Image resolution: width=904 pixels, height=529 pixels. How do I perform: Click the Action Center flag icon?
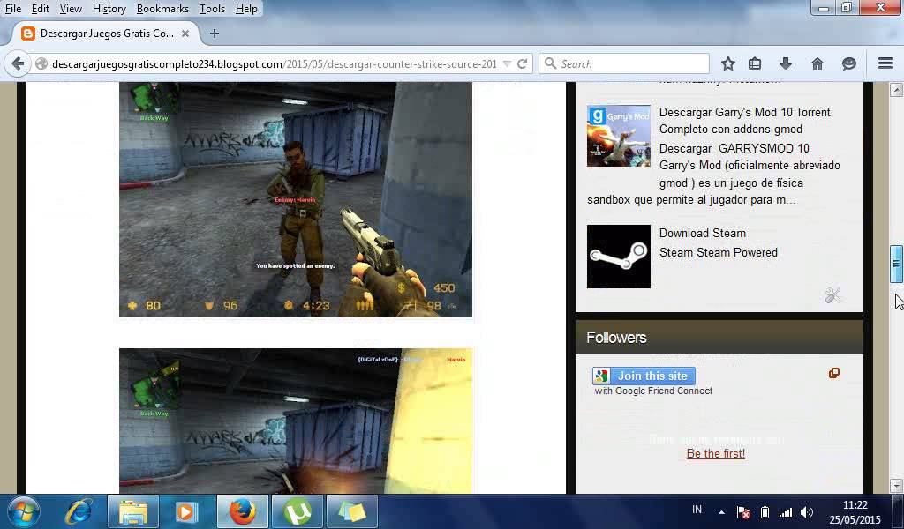[743, 511]
